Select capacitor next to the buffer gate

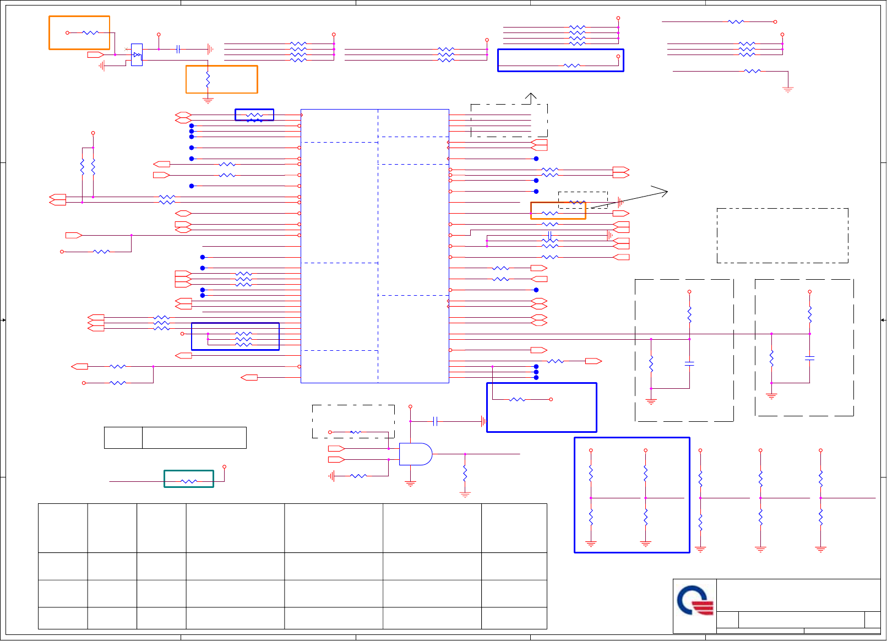(178, 49)
